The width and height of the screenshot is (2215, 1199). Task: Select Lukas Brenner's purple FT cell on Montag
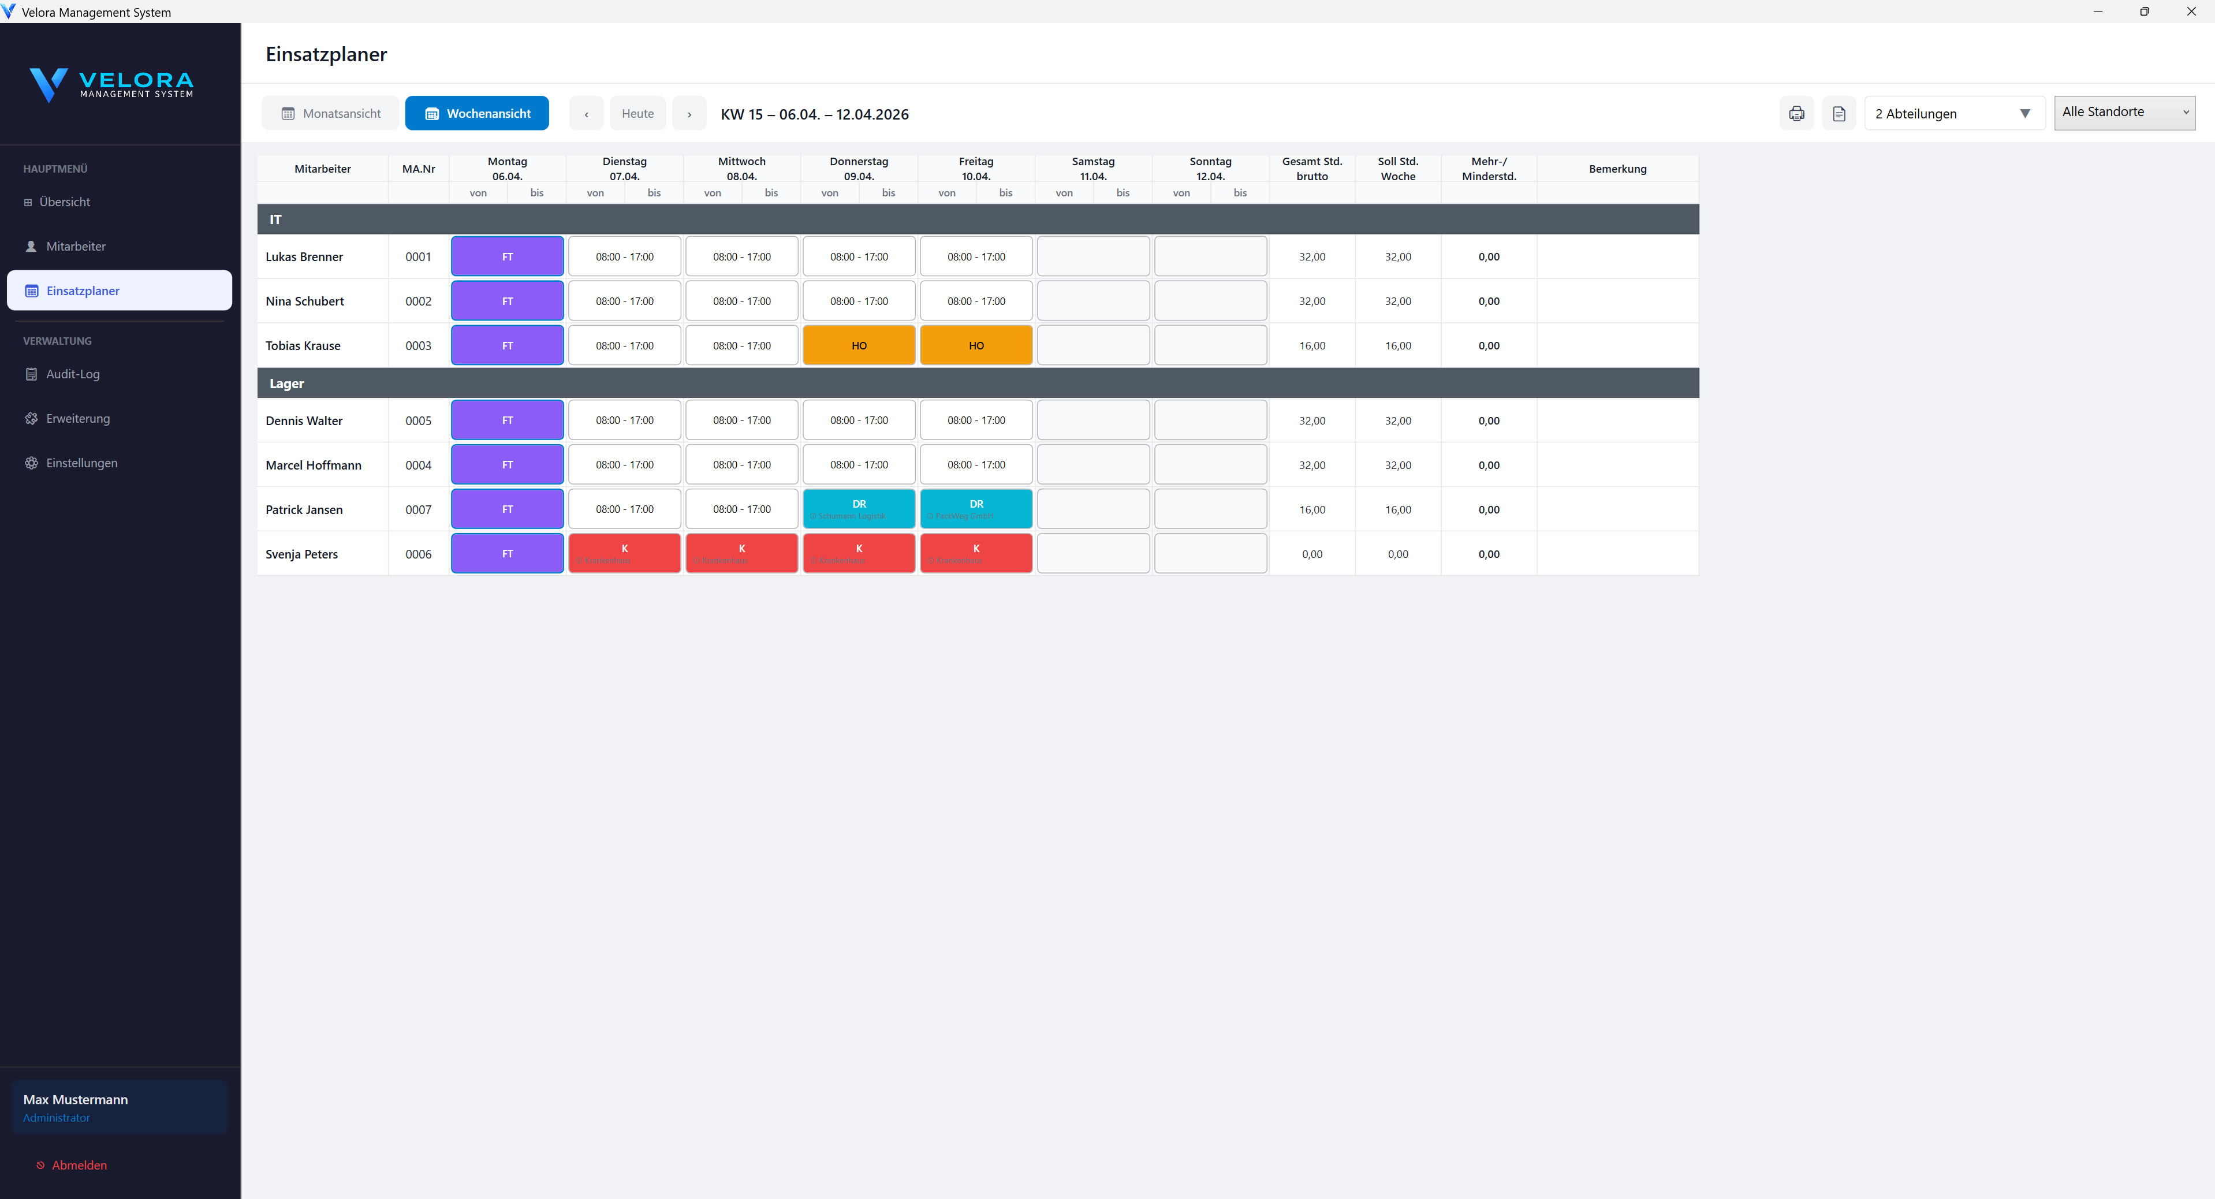click(x=508, y=257)
